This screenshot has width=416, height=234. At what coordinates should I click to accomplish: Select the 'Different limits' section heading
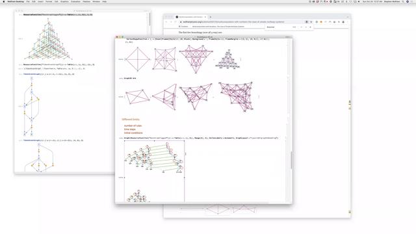(x=131, y=120)
